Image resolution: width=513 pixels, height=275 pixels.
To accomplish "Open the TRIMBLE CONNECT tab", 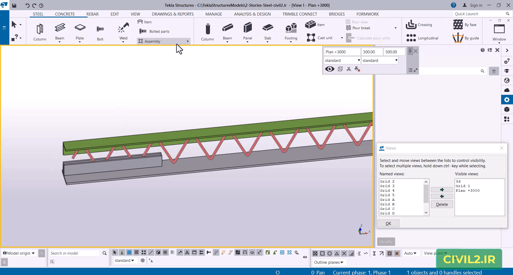I will coord(300,14).
